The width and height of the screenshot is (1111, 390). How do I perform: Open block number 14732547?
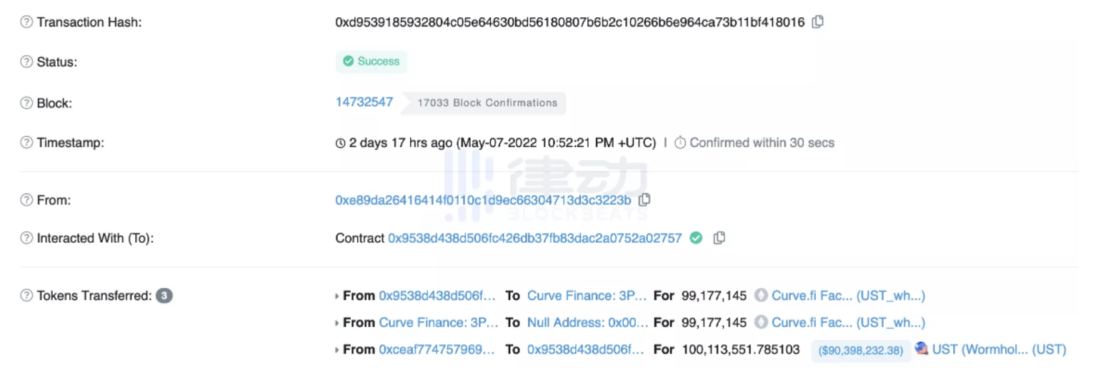pos(364,102)
